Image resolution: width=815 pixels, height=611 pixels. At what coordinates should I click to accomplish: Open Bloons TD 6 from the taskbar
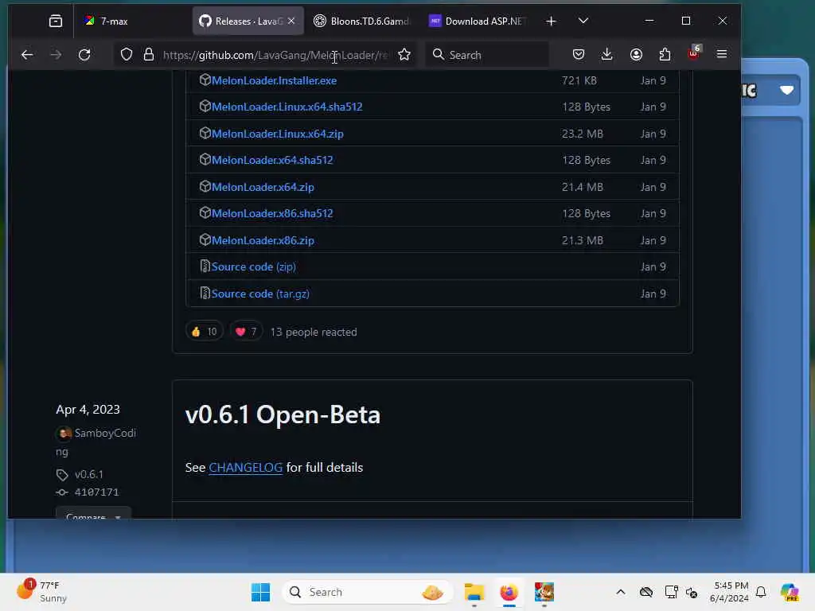(544, 592)
